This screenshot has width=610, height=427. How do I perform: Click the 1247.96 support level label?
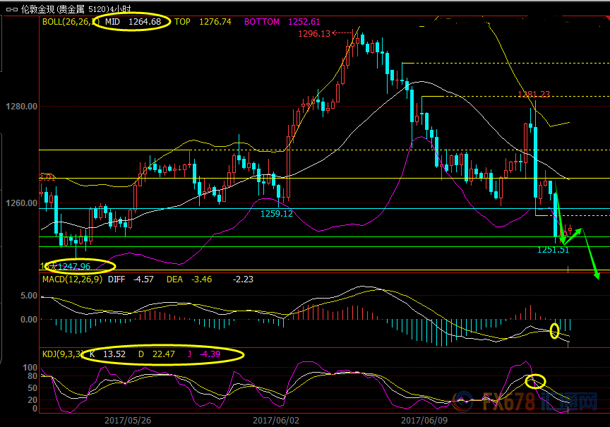pyautogui.click(x=73, y=266)
